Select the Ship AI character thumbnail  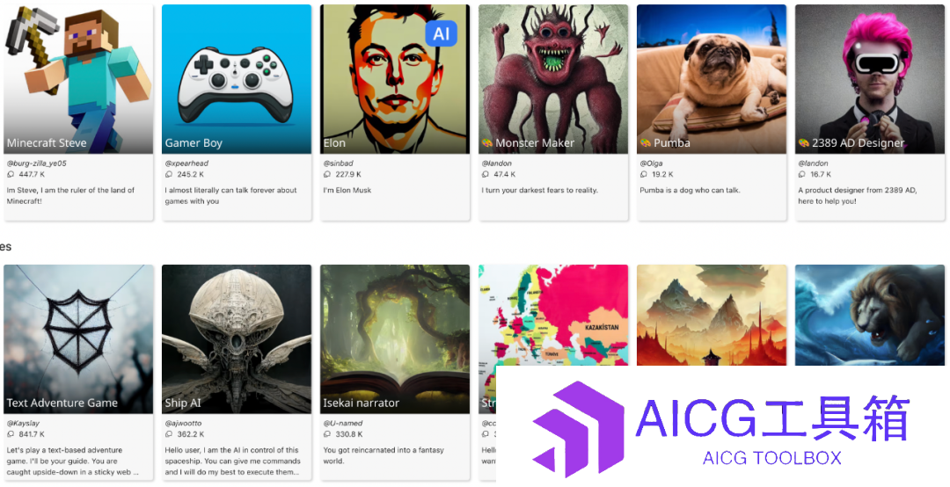pyautogui.click(x=237, y=338)
